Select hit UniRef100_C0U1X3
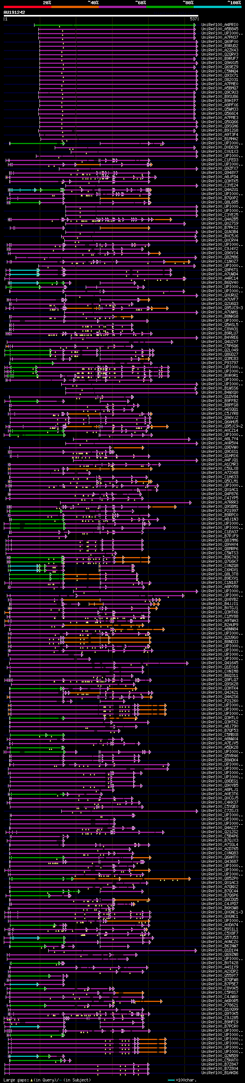 click(x=220, y=151)
